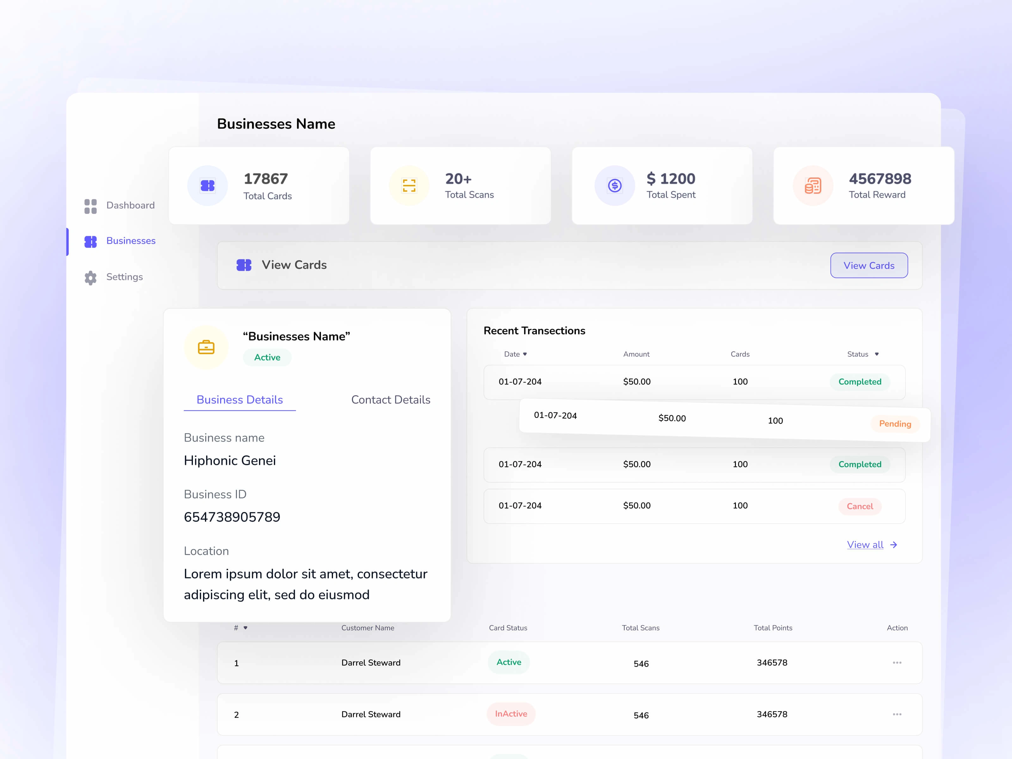1012x759 pixels.
Task: Select the Cancel transaction row
Action: pos(694,506)
